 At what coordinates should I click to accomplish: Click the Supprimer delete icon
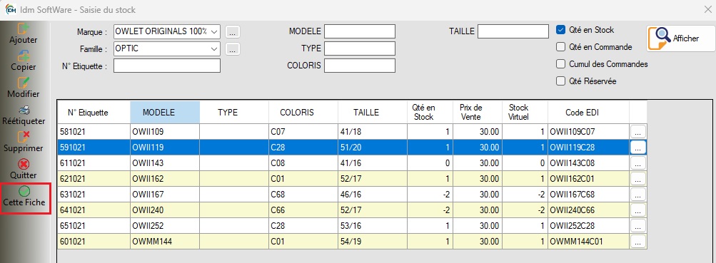click(x=24, y=137)
